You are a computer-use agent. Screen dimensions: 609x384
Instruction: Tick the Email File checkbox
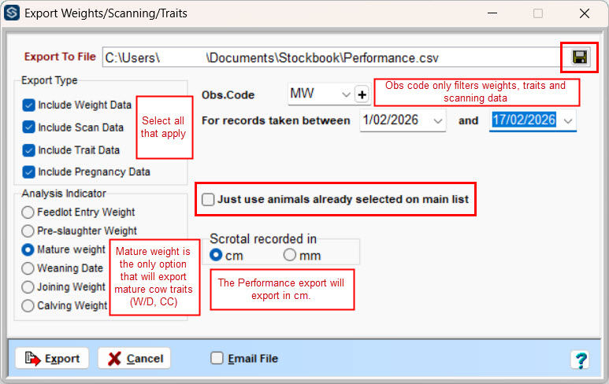(217, 359)
